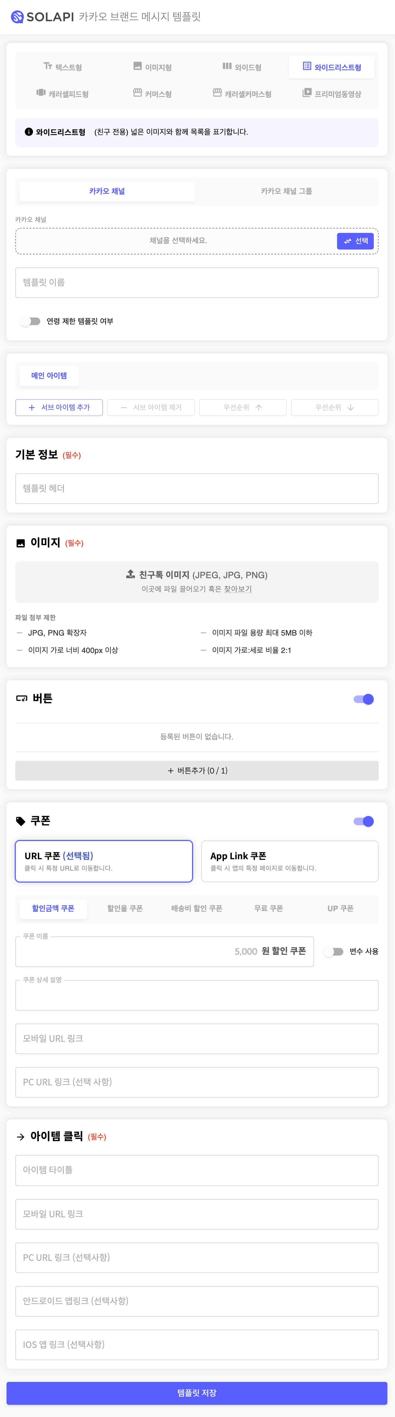Click 서브 아이템 추가 button
Image resolution: width=395 pixels, height=1417 pixels.
point(59,408)
